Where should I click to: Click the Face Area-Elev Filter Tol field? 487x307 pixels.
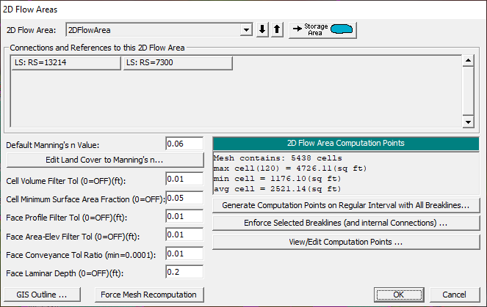tap(184, 234)
